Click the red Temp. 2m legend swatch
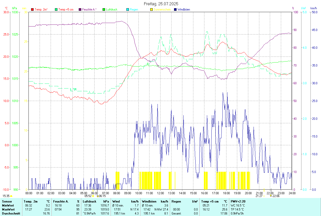Viewport: 321px width, 216px height. 32,9
